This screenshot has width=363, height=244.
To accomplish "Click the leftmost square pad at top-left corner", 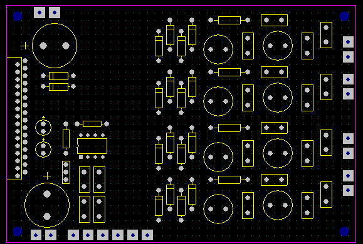I will point(39,13).
